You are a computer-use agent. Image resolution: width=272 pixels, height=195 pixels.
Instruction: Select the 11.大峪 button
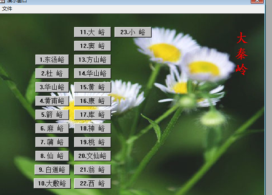click(92, 32)
